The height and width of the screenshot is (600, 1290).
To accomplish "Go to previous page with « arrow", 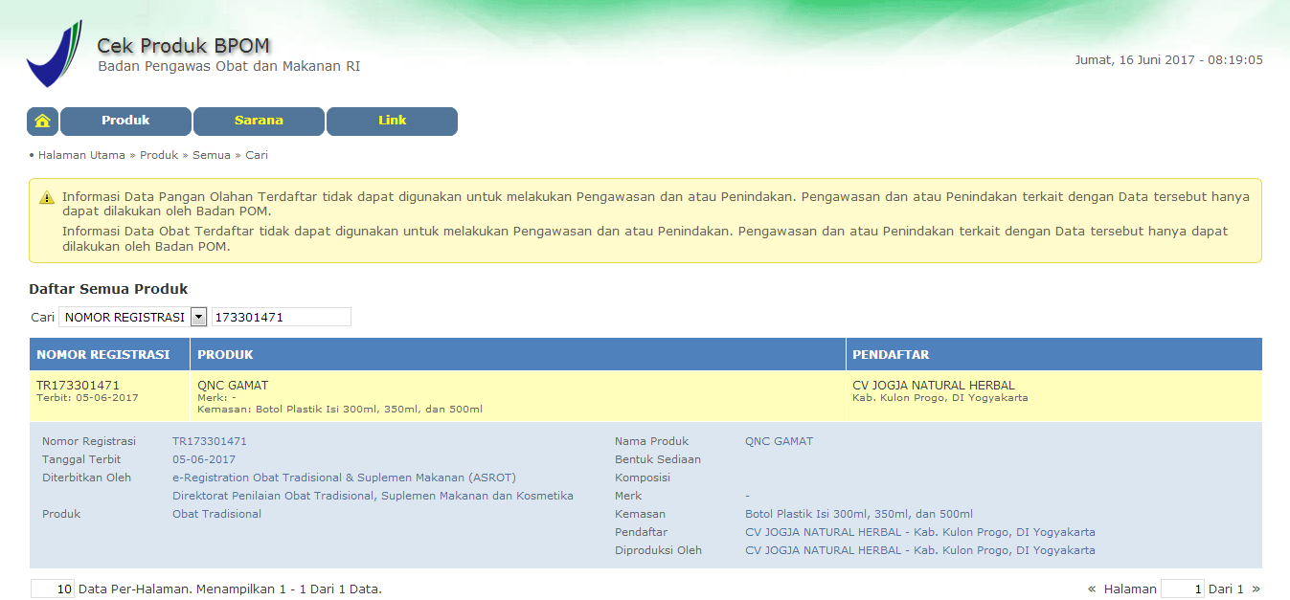I will [1092, 589].
